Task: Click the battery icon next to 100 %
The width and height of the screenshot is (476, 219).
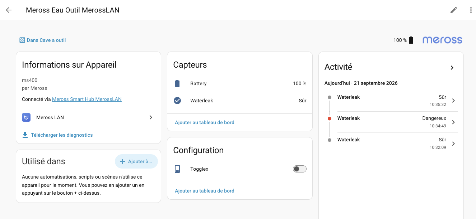Action: click(411, 40)
